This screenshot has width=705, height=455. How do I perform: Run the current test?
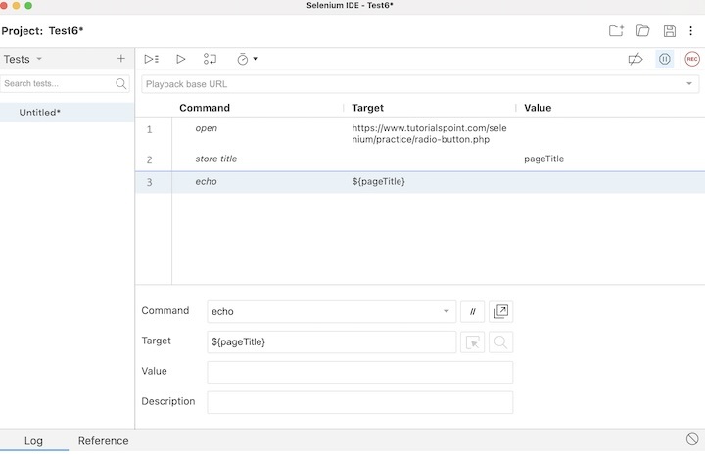point(181,59)
